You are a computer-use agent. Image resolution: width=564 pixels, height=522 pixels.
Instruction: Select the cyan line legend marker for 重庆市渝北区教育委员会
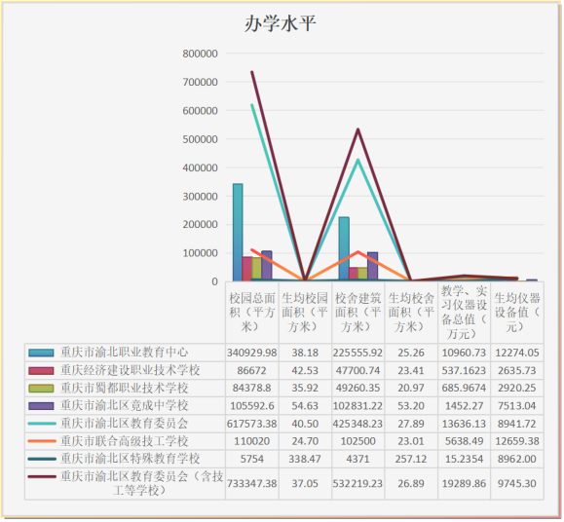pyautogui.click(x=42, y=424)
